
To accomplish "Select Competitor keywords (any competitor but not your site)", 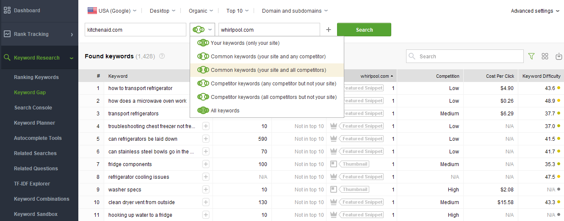I will coord(267,83).
